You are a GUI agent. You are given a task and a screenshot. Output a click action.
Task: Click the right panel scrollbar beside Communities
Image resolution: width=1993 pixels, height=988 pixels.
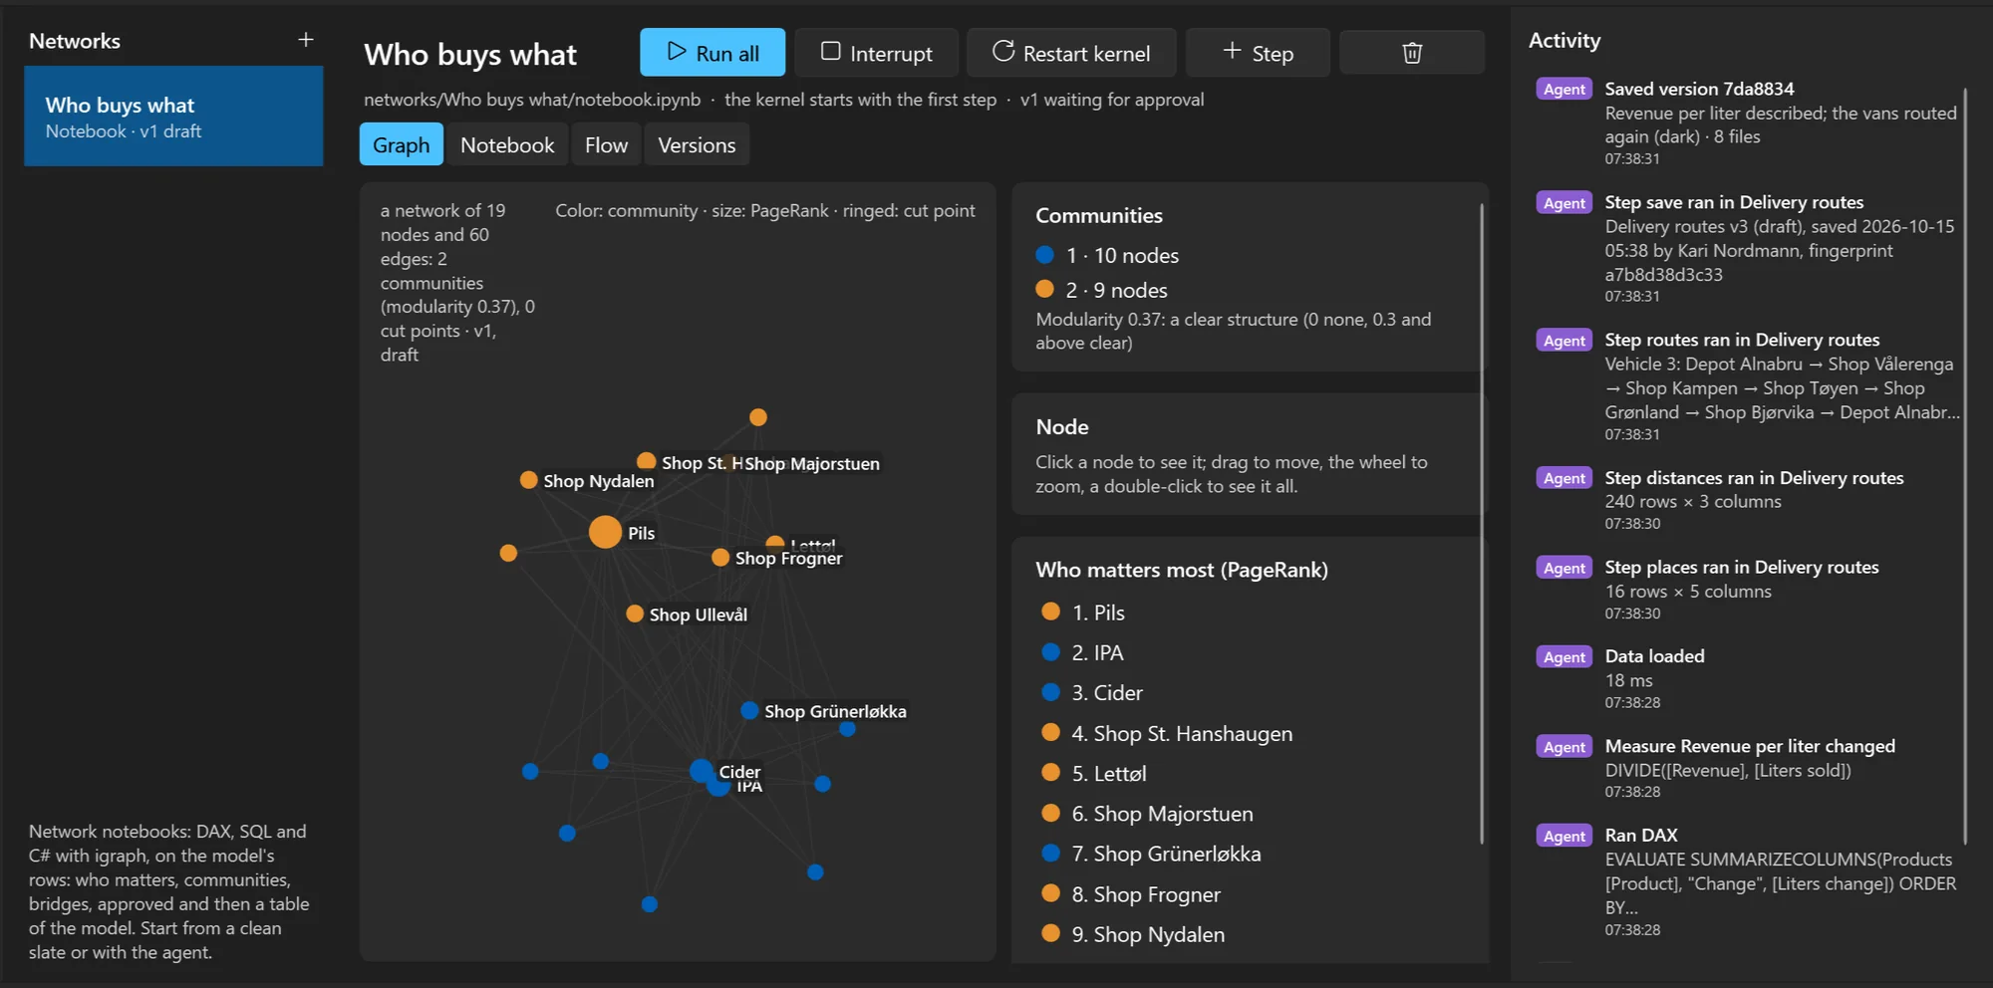[1482, 524]
